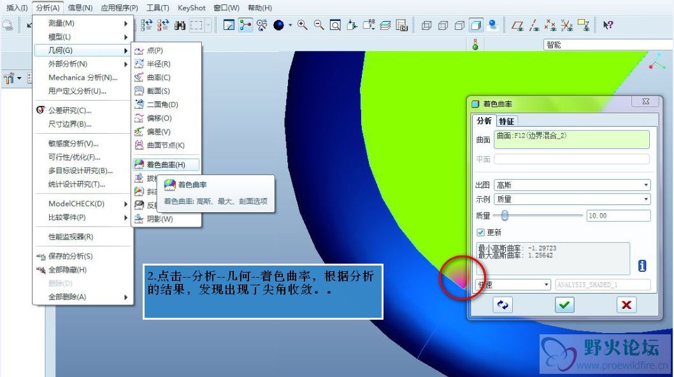Image resolution: width=674 pixels, height=377 pixels.
Task: Click the 质量 value field 10.00
Action: point(618,216)
